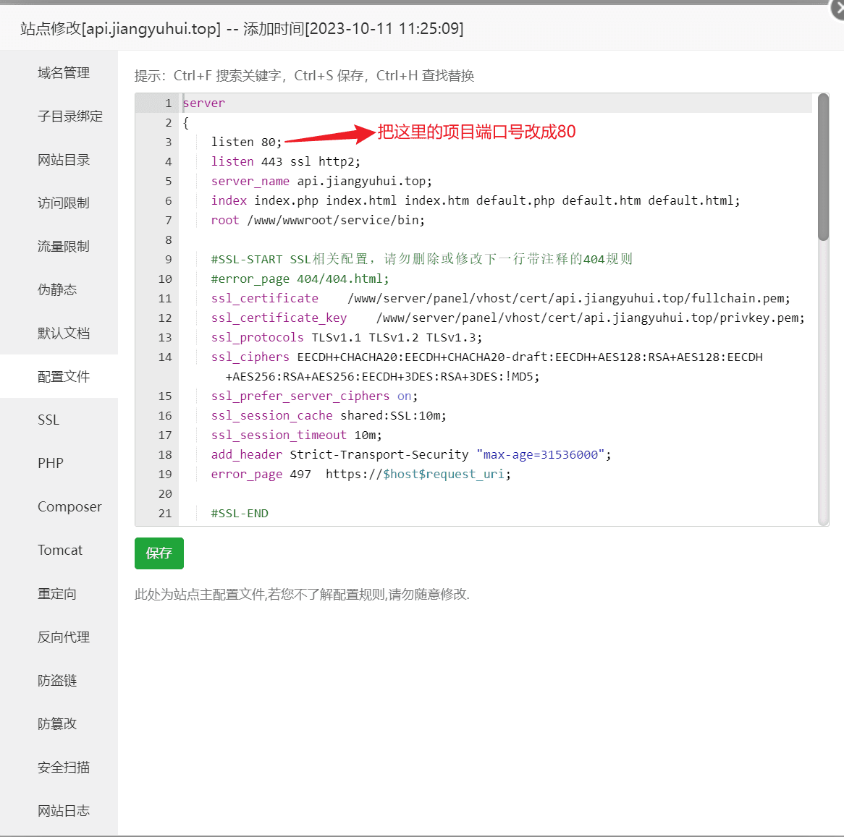Open the SSL settings tab
This screenshot has height=837, width=844.
48,420
